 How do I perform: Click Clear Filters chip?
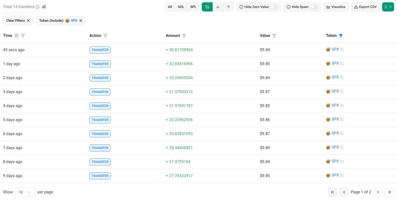(x=18, y=20)
